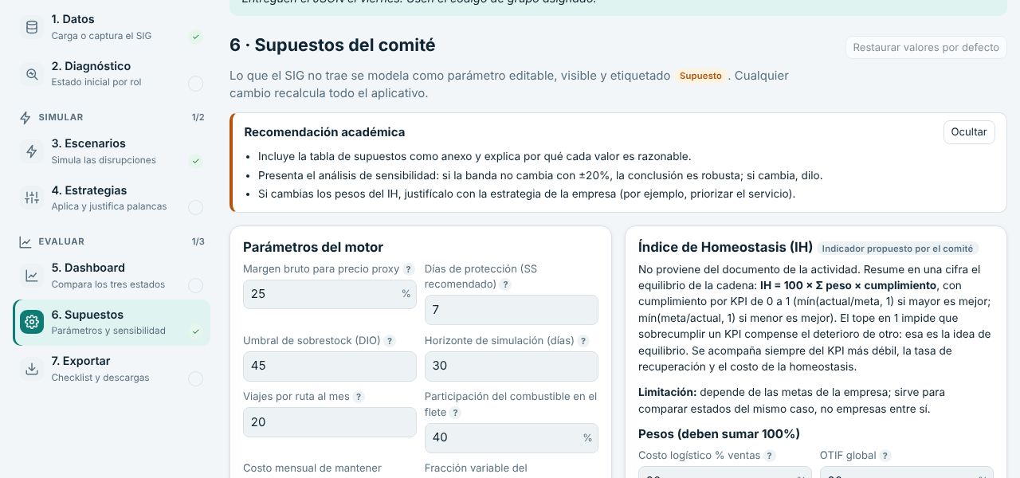Click the SIMULAR 1/2 progress counter
Screen dimensions: 1020x478
point(198,117)
